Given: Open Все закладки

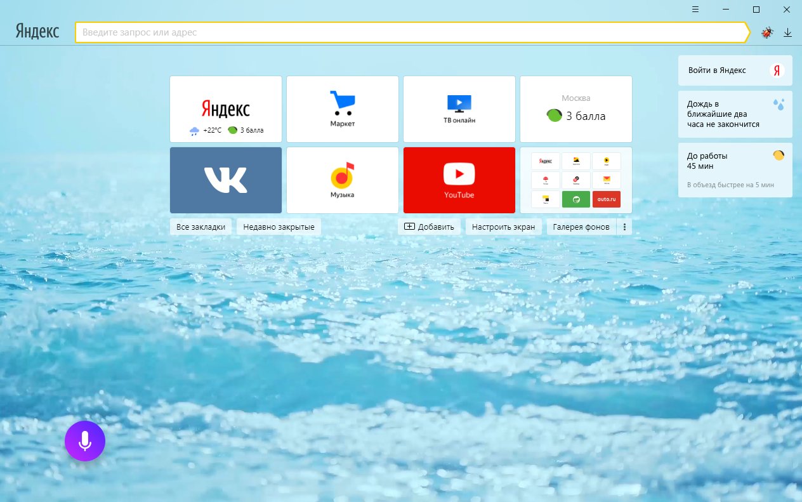Looking at the screenshot, I should [x=201, y=227].
